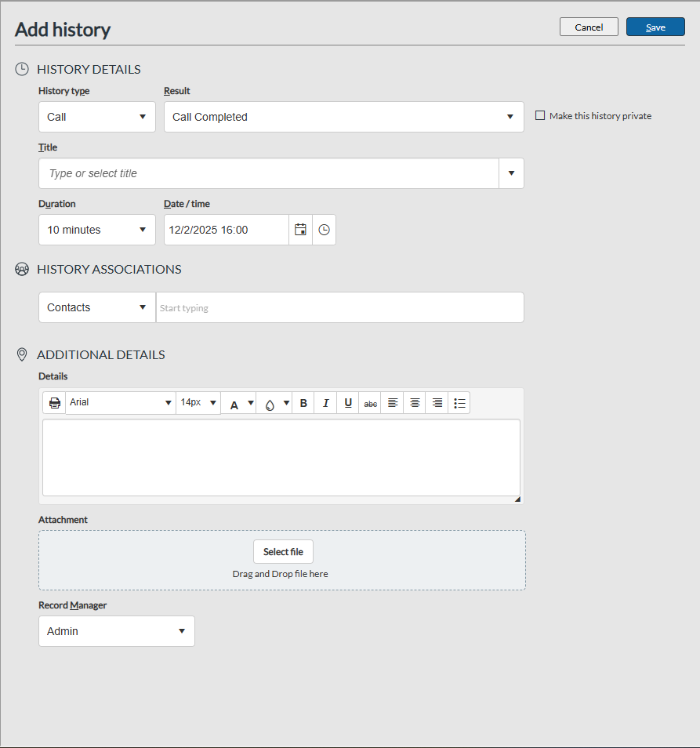700x748 pixels.
Task: Expand the Title dropdown arrow
Action: point(511,173)
